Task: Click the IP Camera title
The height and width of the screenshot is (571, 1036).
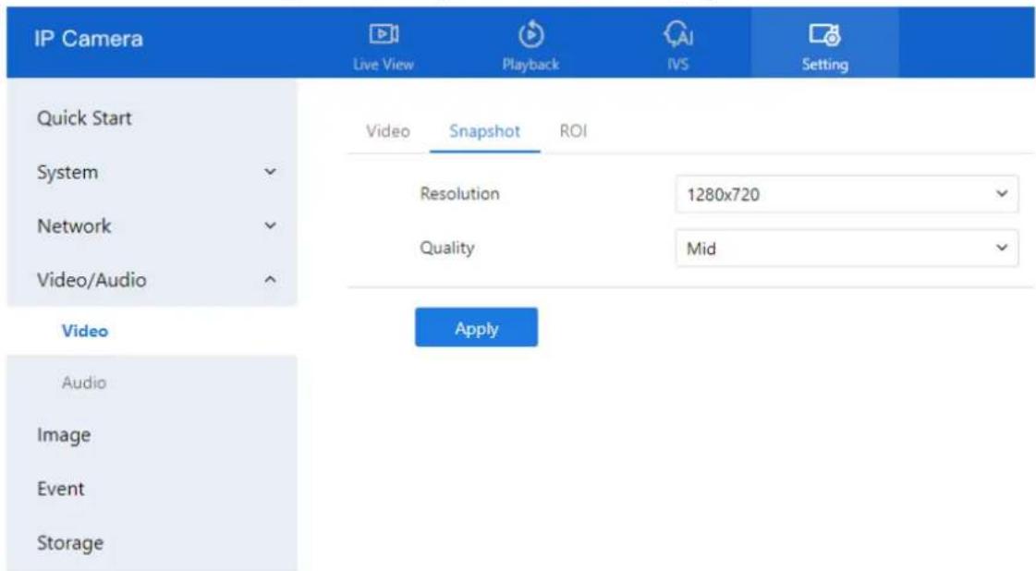Action: point(89,38)
